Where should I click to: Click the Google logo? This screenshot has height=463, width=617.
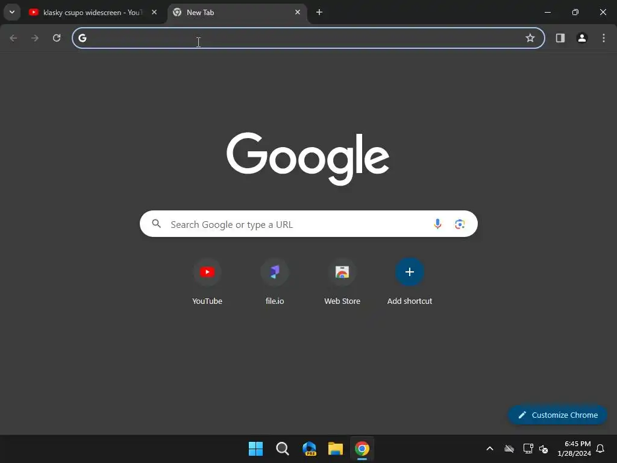pos(308,159)
